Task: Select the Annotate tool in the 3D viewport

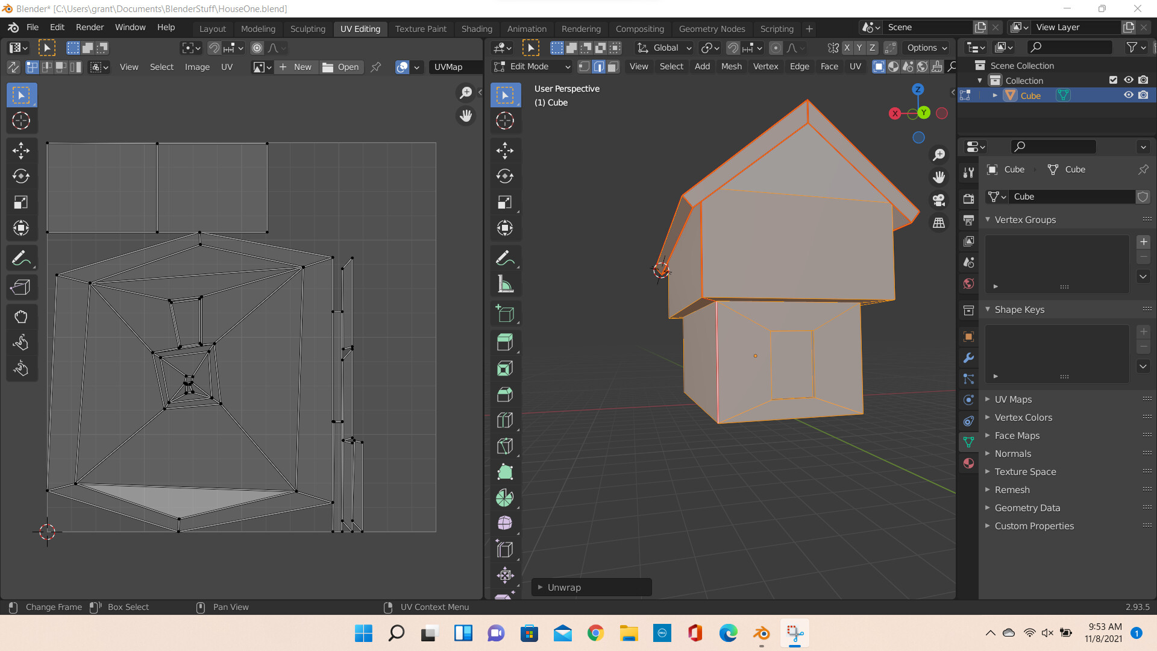Action: [505, 257]
